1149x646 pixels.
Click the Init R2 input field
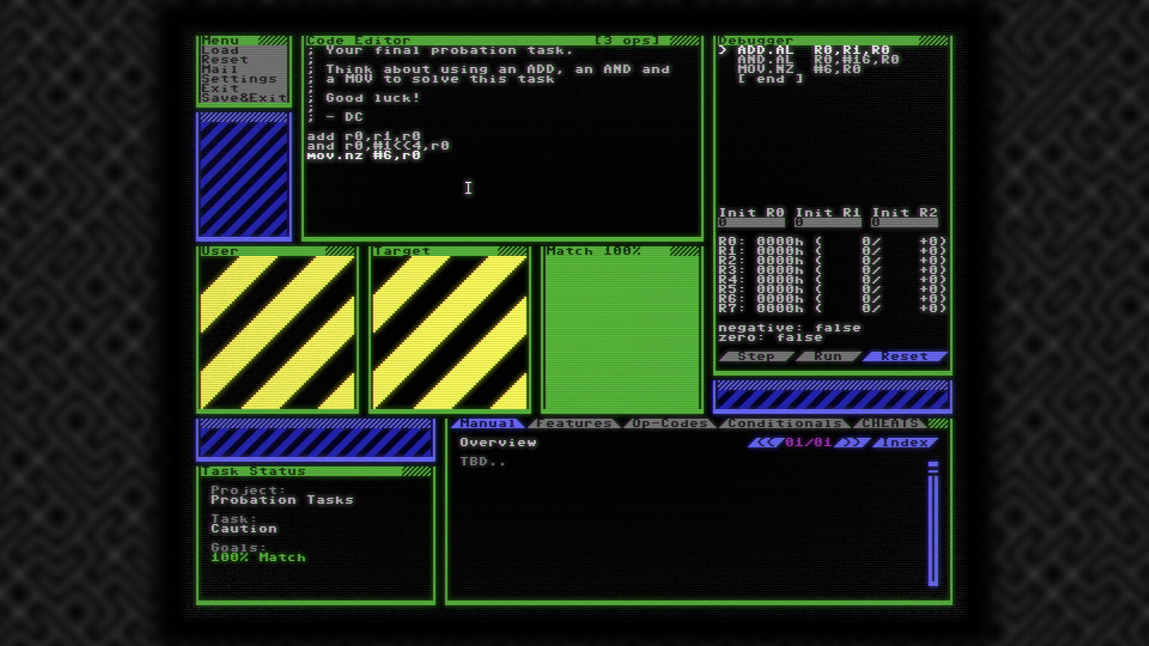point(904,223)
